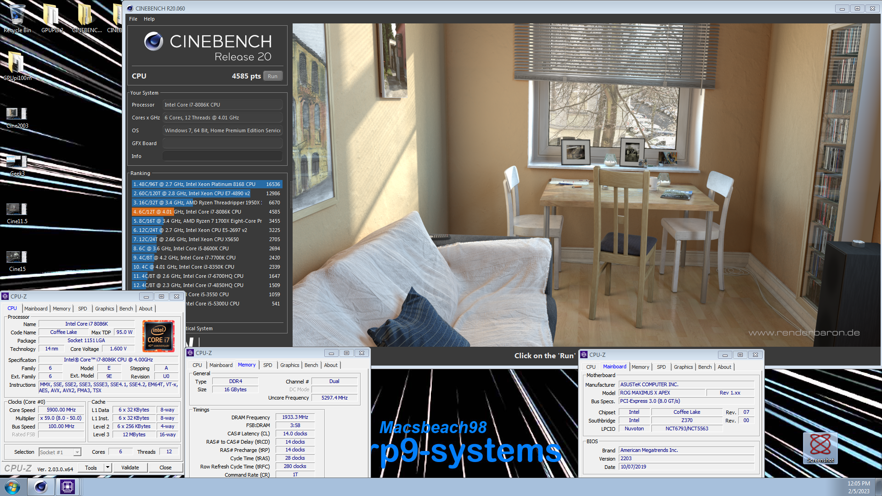Open SPD tab in CPU-Z CPU window

coord(82,309)
